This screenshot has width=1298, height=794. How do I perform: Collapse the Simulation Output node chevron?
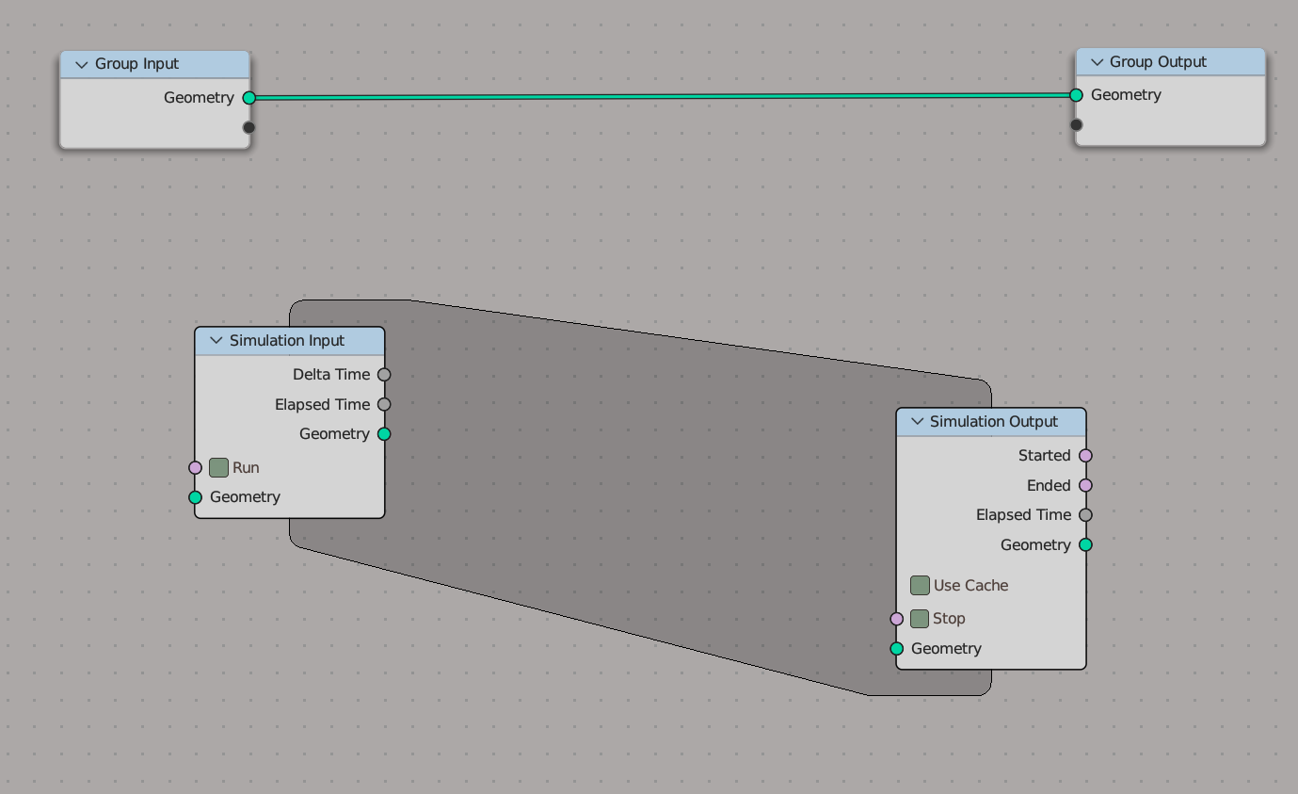(917, 422)
